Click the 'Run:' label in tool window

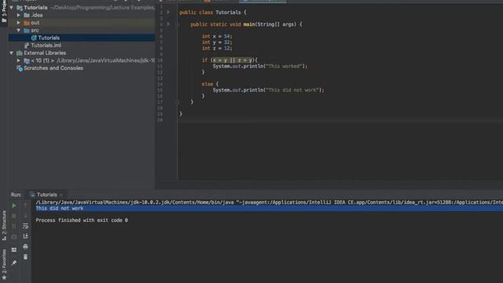click(x=16, y=195)
